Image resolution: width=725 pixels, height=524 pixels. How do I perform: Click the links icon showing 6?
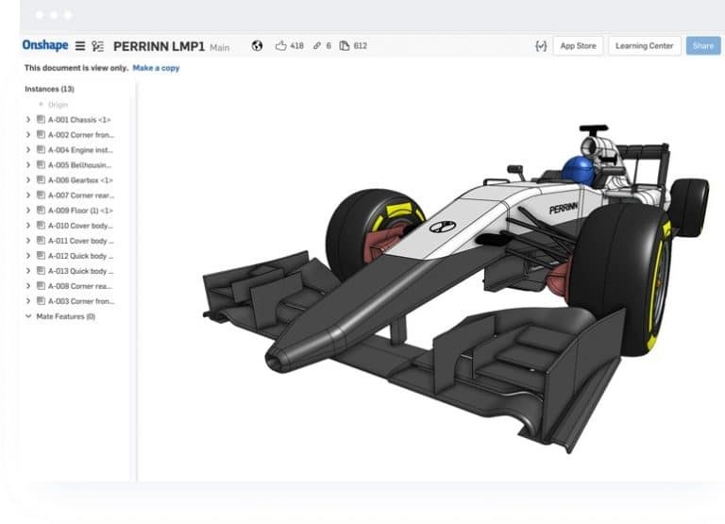(317, 45)
